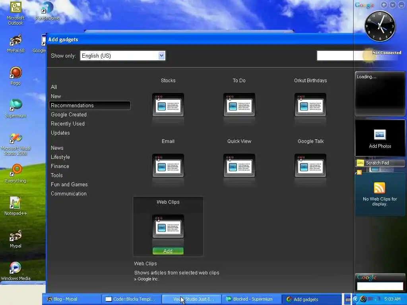Click the gadget search input field

click(335, 56)
